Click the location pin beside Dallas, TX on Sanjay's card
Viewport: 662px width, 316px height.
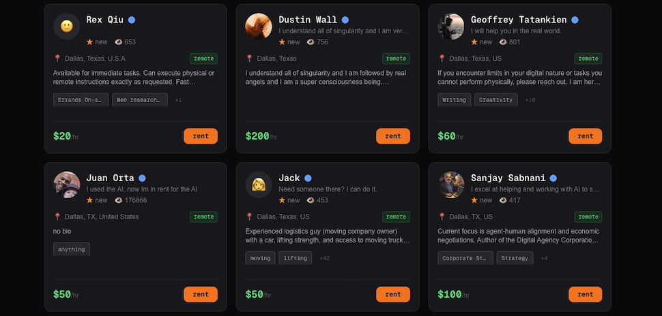tap(442, 217)
